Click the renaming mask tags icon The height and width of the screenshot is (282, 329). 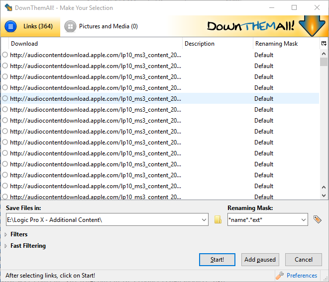point(317,219)
